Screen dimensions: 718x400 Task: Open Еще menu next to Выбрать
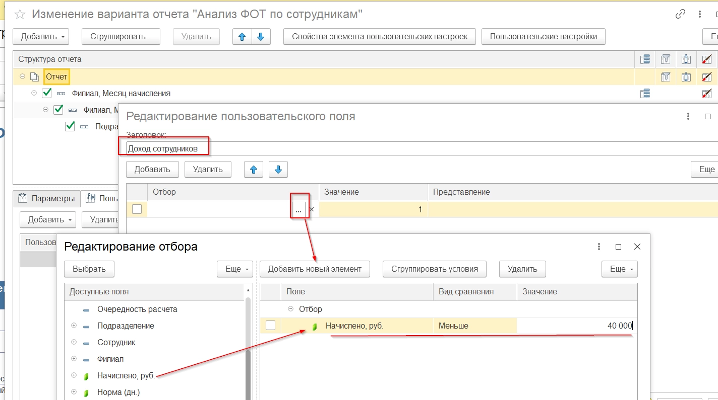[235, 269]
